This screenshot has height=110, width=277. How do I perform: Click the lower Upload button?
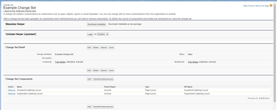pos(104,70)
